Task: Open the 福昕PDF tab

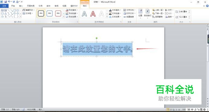Action: pos(74,6)
